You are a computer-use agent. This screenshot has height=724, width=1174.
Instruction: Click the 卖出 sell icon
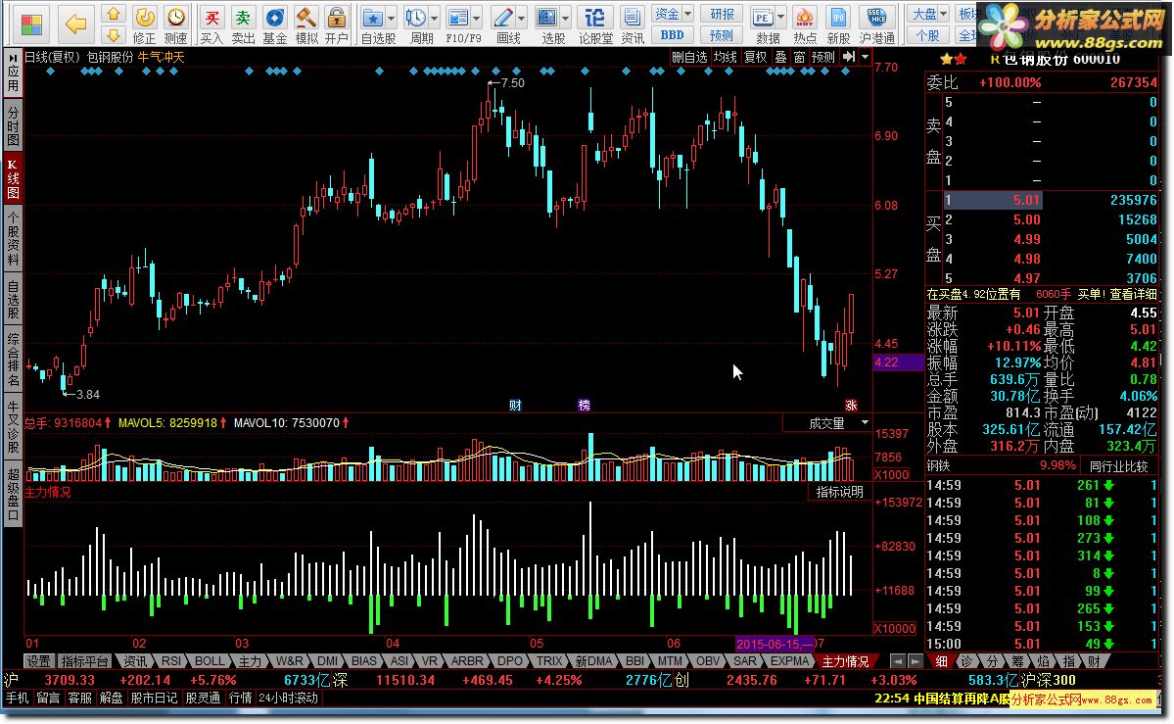pyautogui.click(x=243, y=24)
